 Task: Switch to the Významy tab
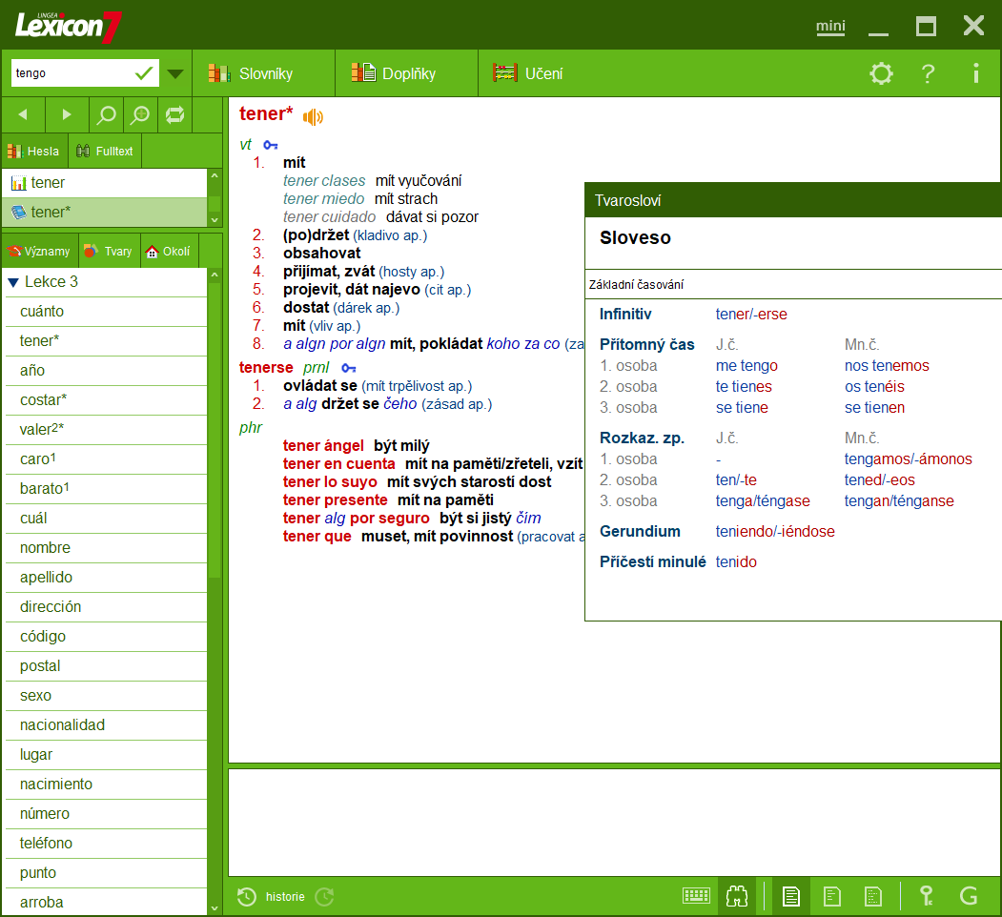coord(40,251)
